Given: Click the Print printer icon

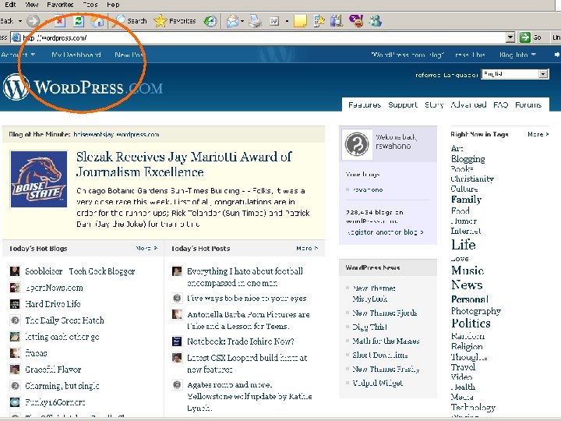Looking at the screenshot, I should tap(255, 21).
